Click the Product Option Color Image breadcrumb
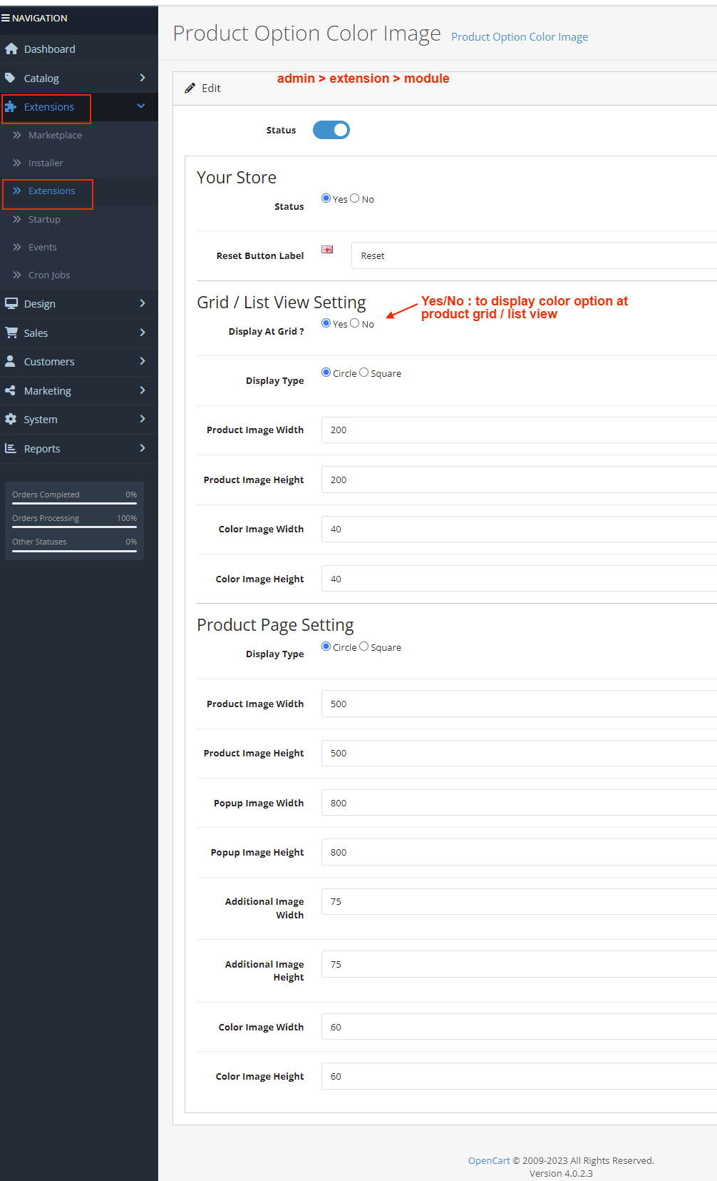This screenshot has width=717, height=1181. tap(520, 37)
